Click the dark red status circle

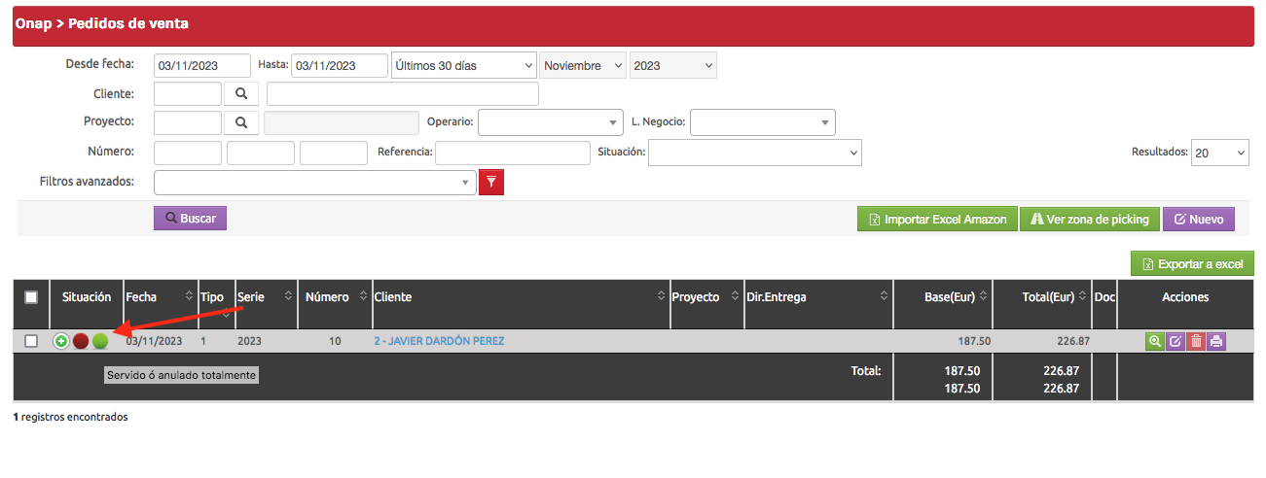click(x=81, y=341)
